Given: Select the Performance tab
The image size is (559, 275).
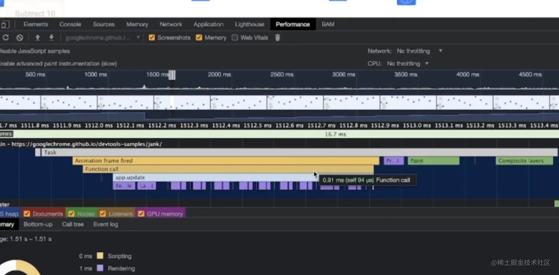Looking at the screenshot, I should click(x=293, y=24).
